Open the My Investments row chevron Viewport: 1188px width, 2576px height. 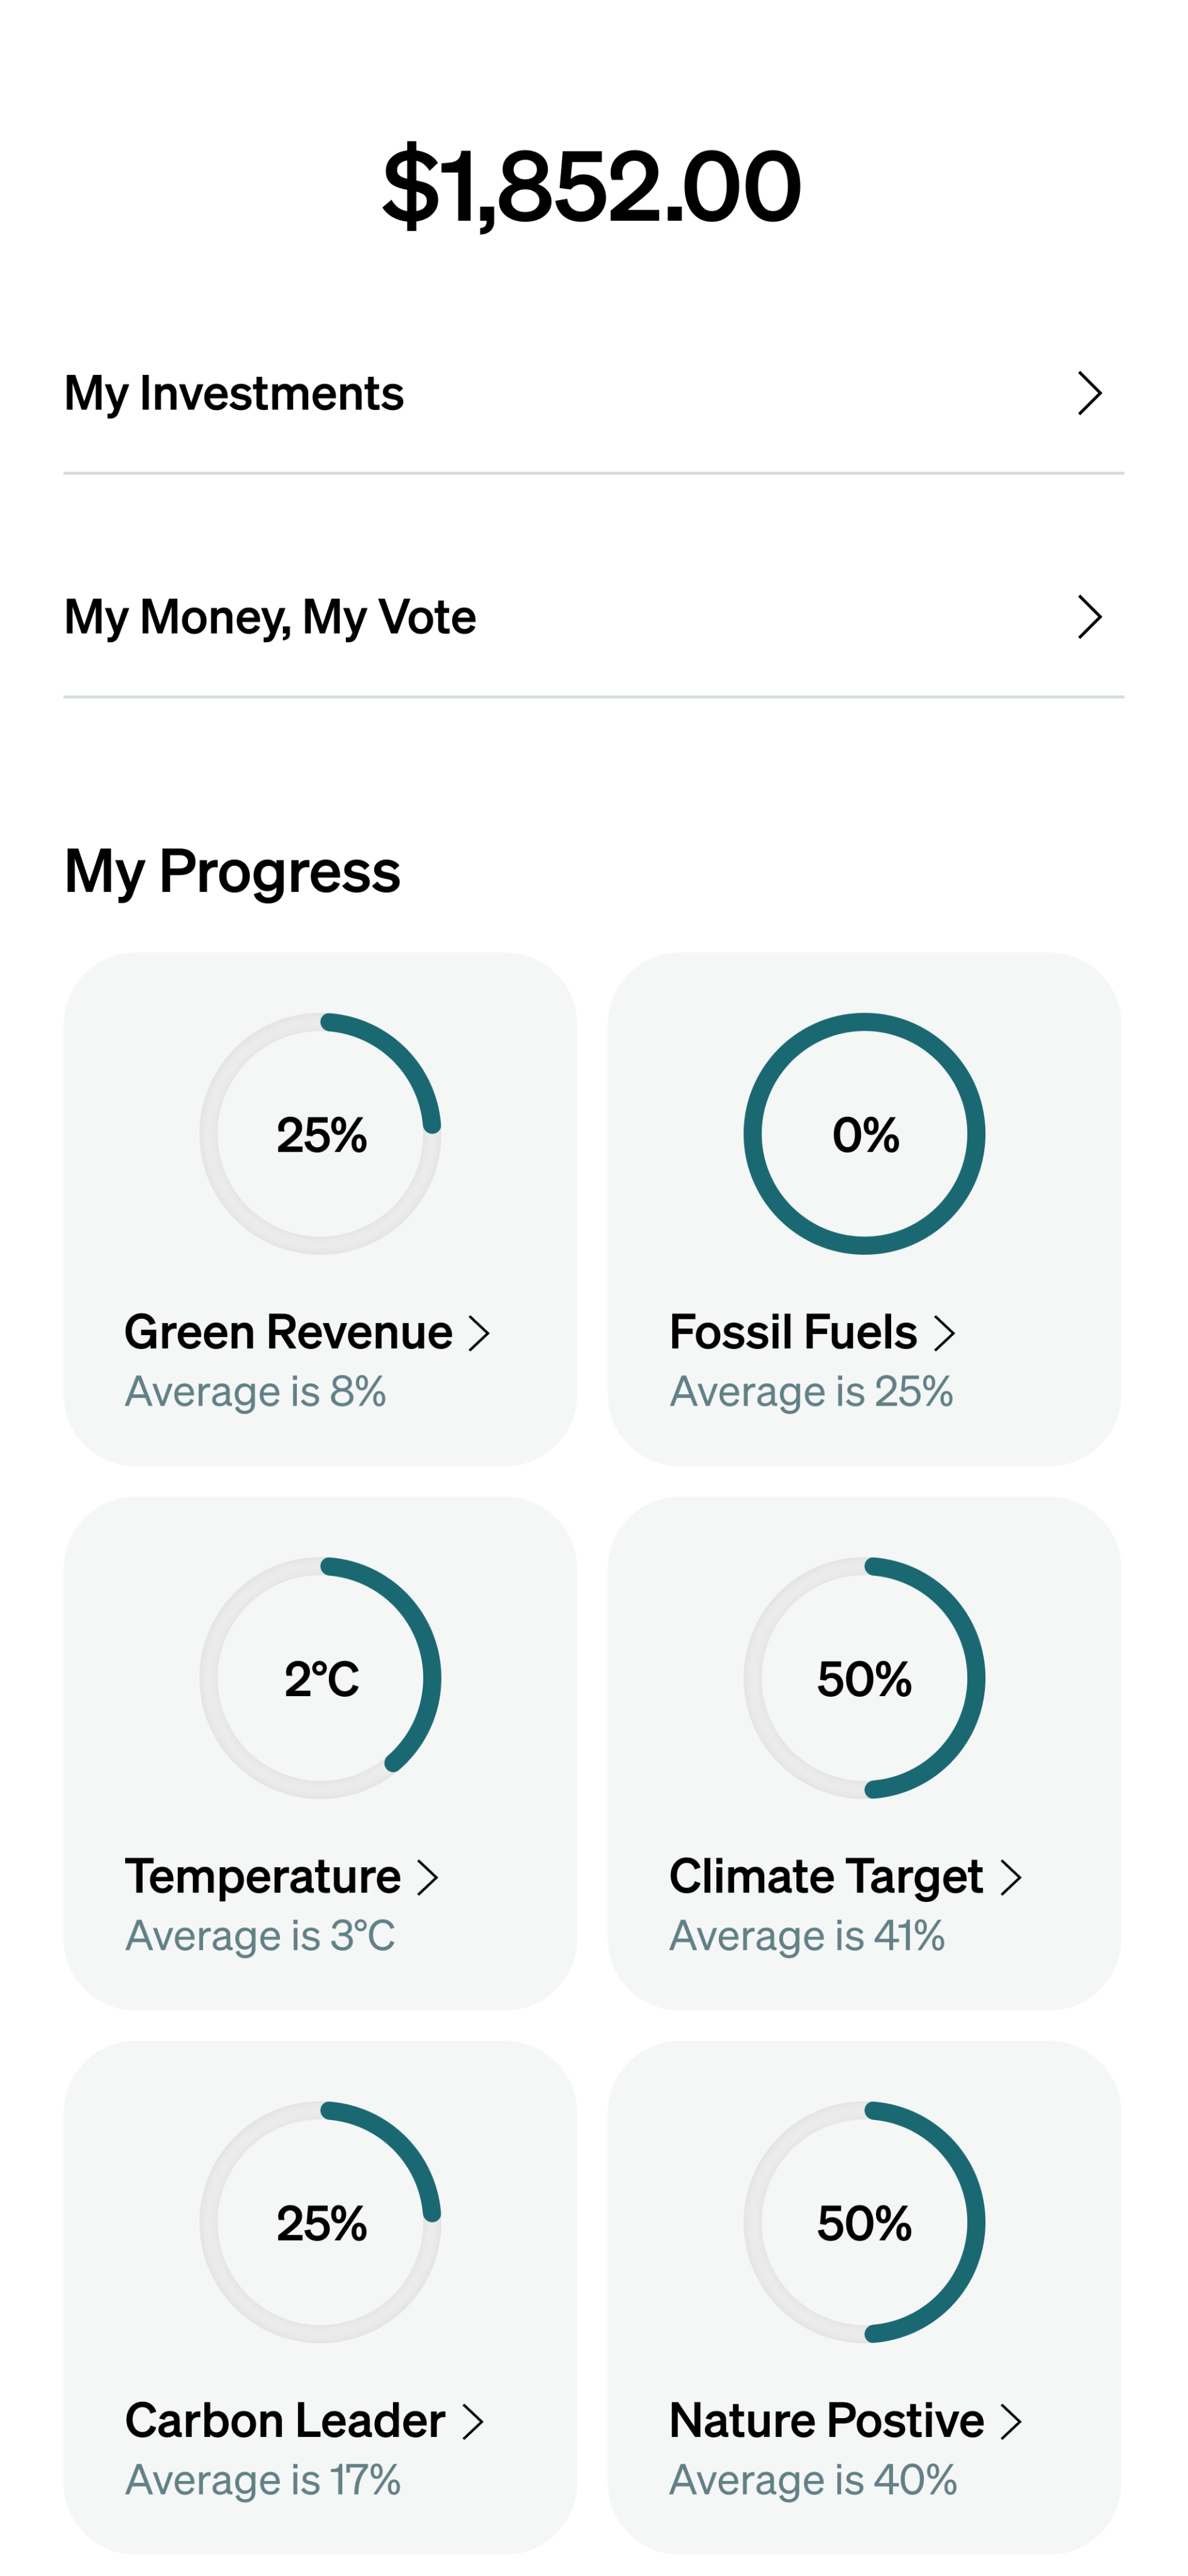click(x=1089, y=393)
